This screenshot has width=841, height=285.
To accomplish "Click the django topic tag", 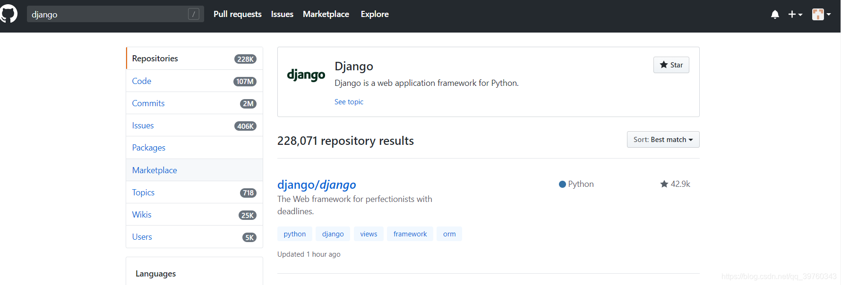I will click(x=333, y=234).
